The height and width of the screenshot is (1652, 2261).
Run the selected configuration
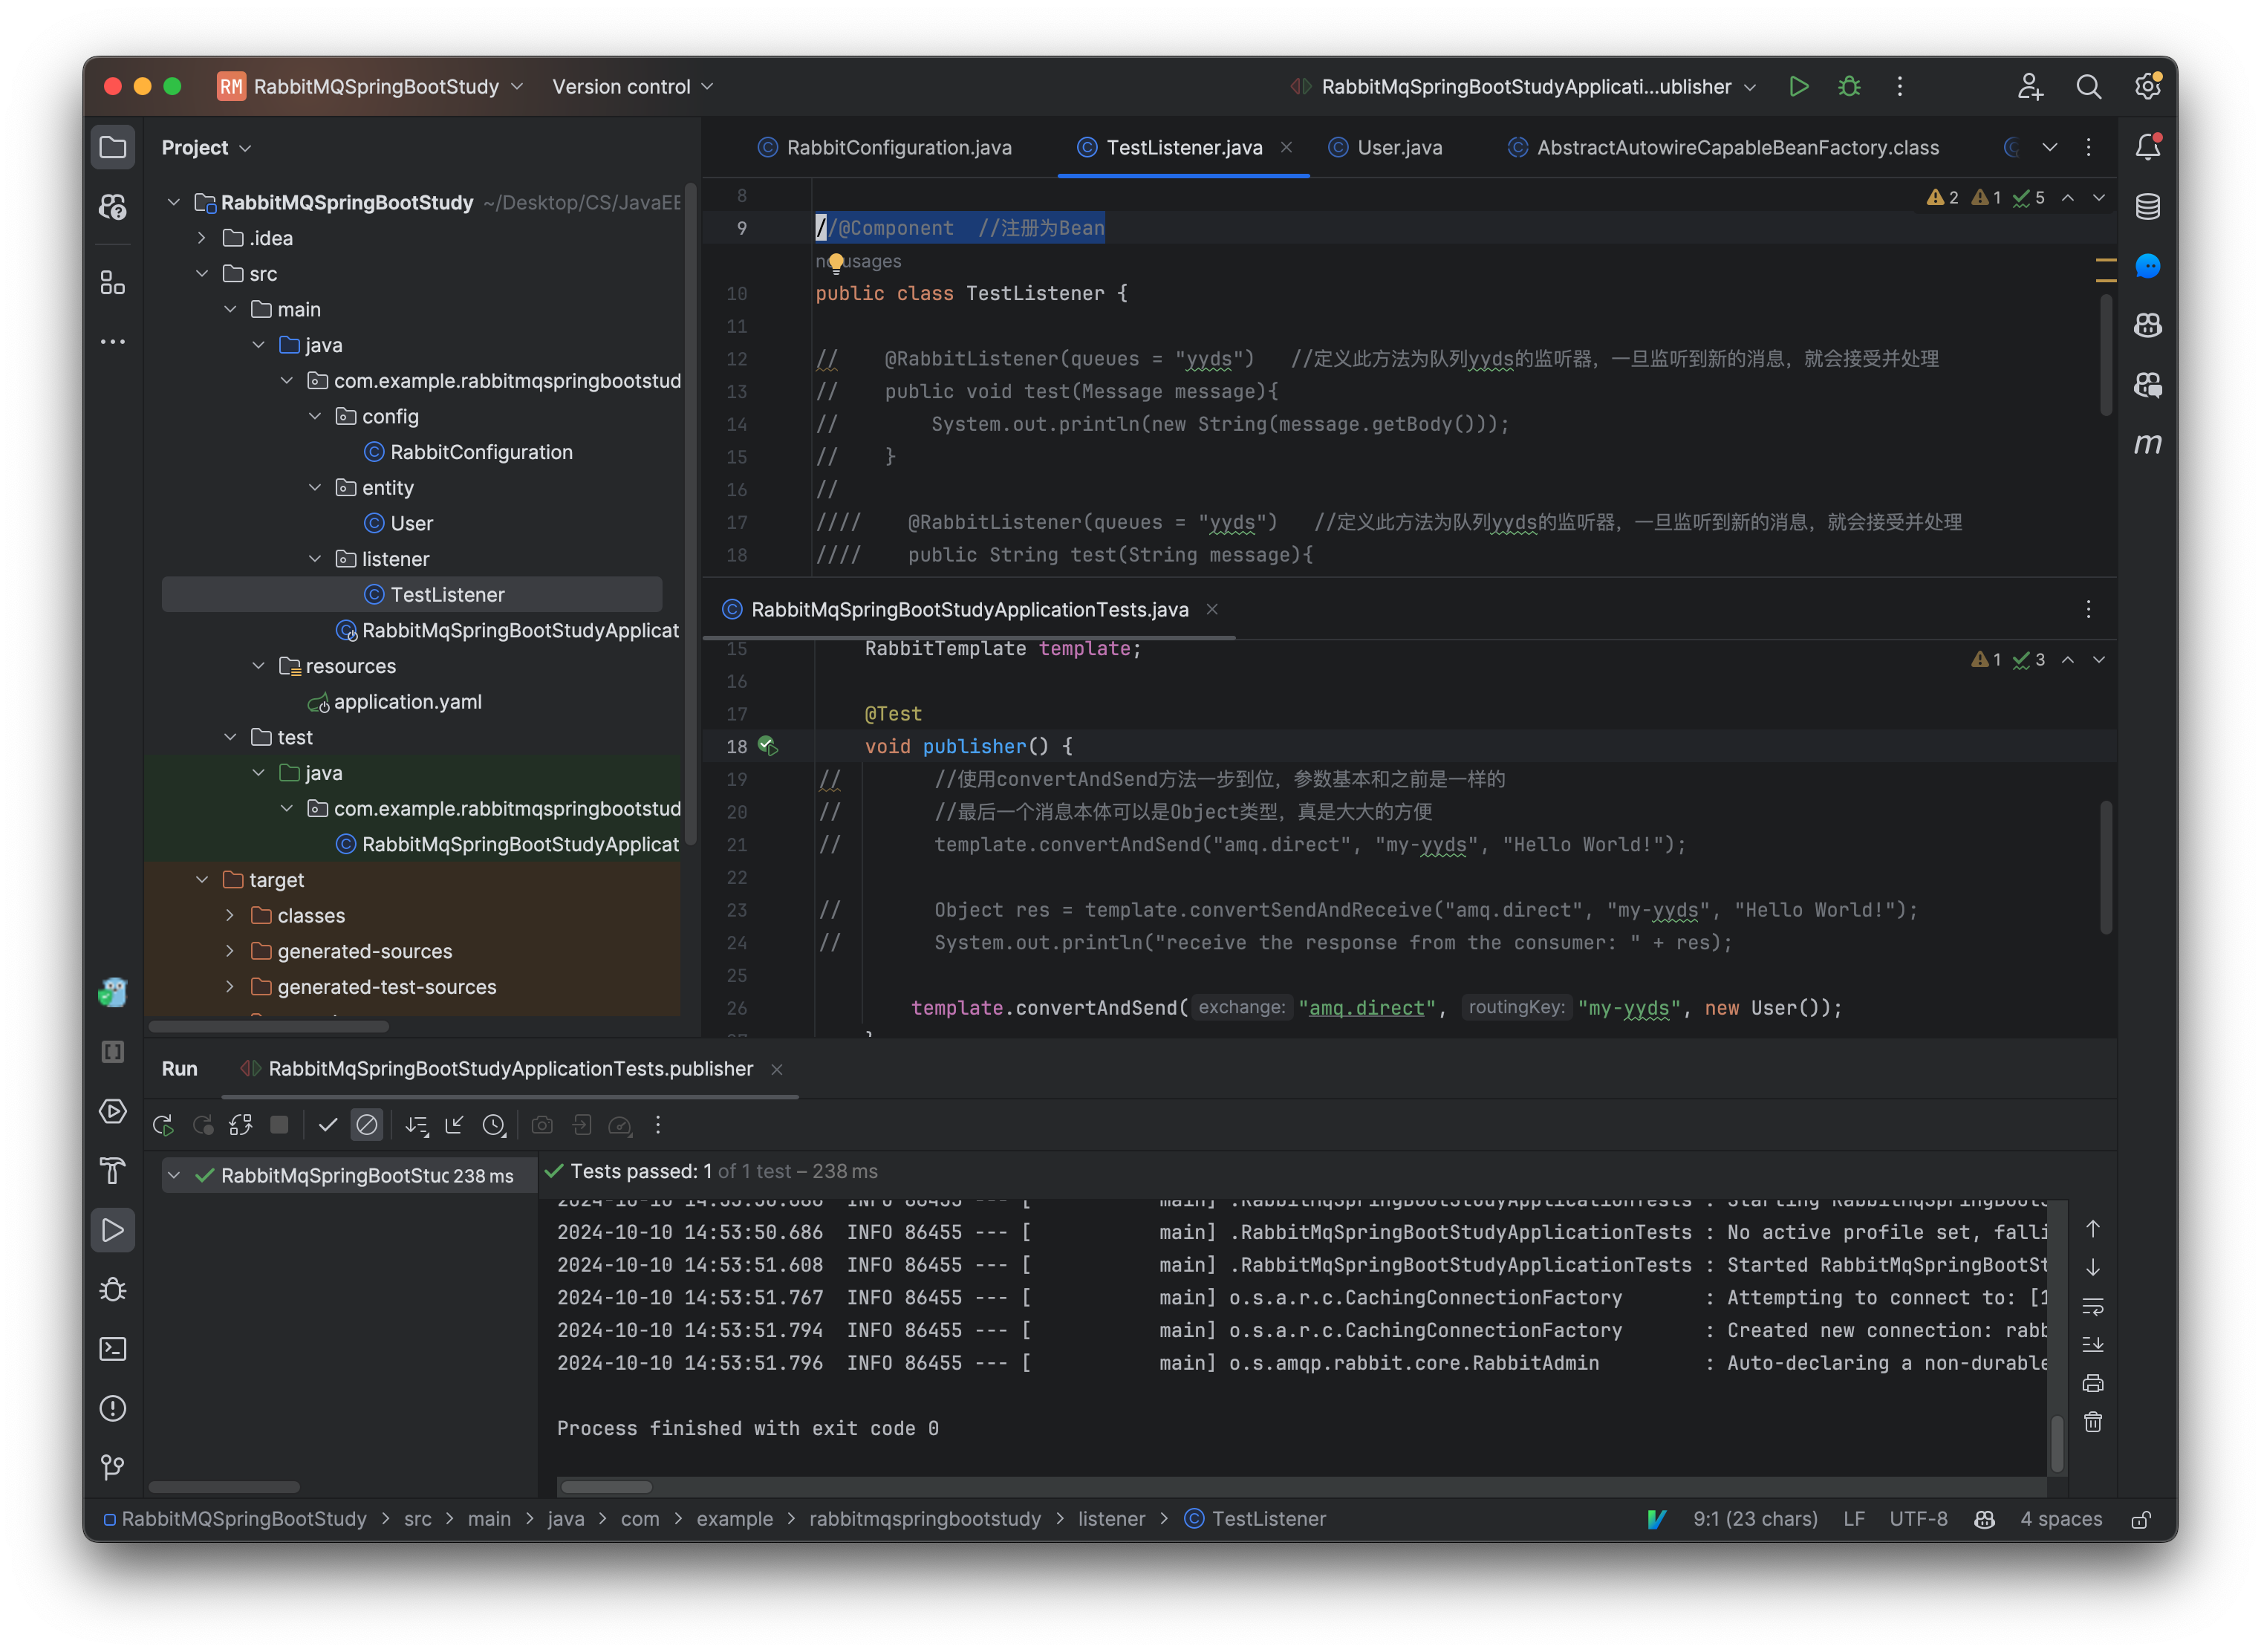[x=1799, y=86]
